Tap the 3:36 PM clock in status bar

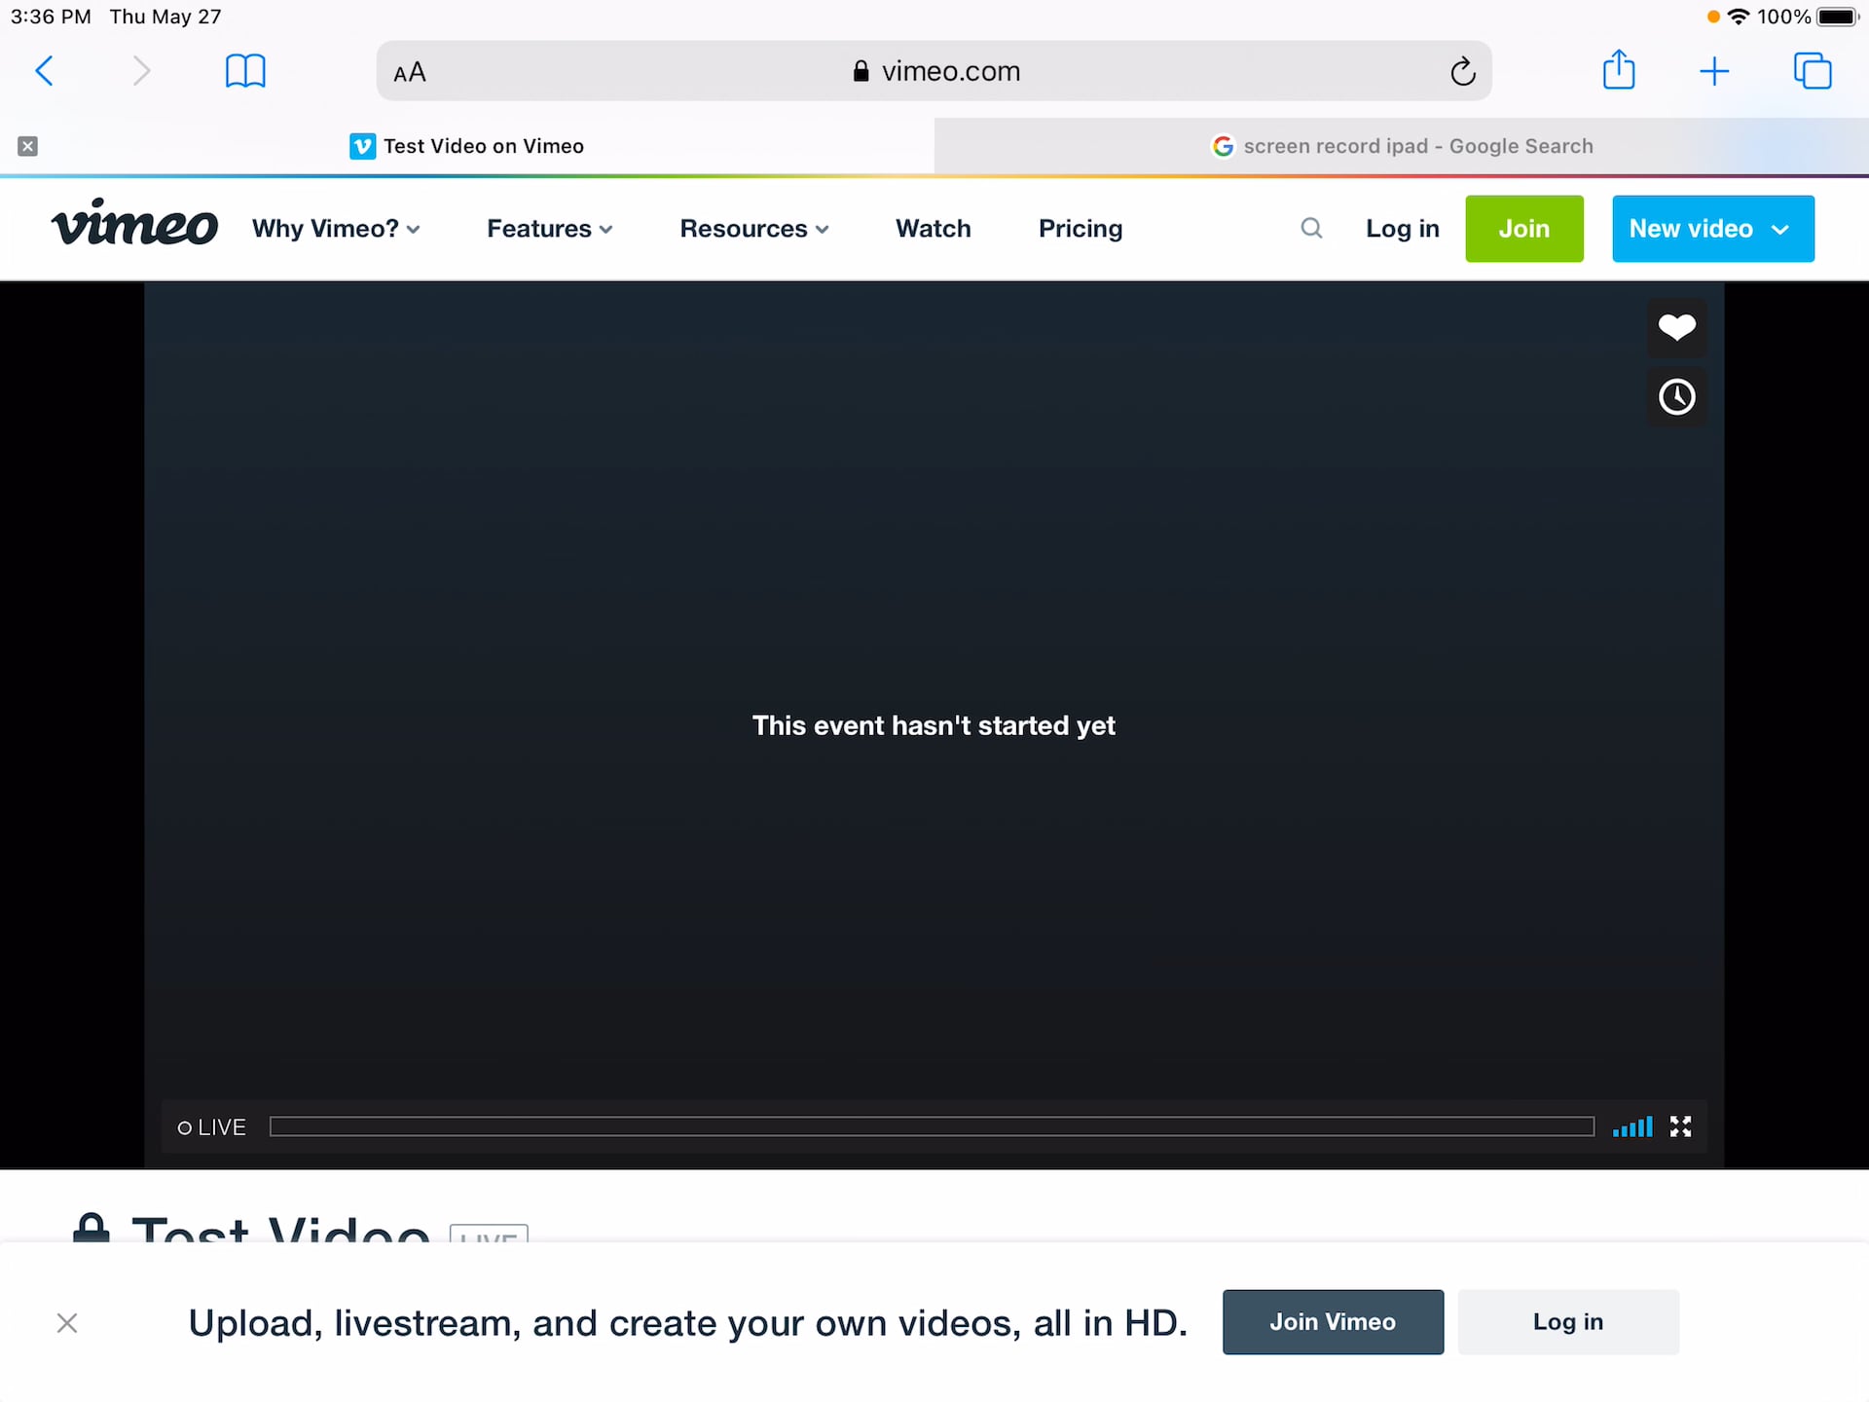tap(51, 17)
